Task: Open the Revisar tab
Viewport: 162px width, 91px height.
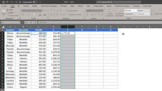Action: click(80, 6)
